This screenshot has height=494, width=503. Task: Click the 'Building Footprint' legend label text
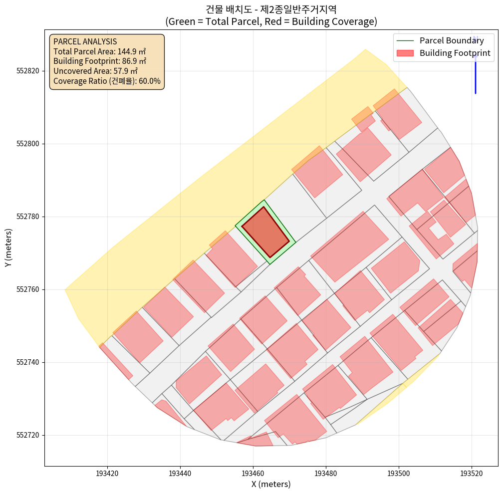click(x=455, y=53)
